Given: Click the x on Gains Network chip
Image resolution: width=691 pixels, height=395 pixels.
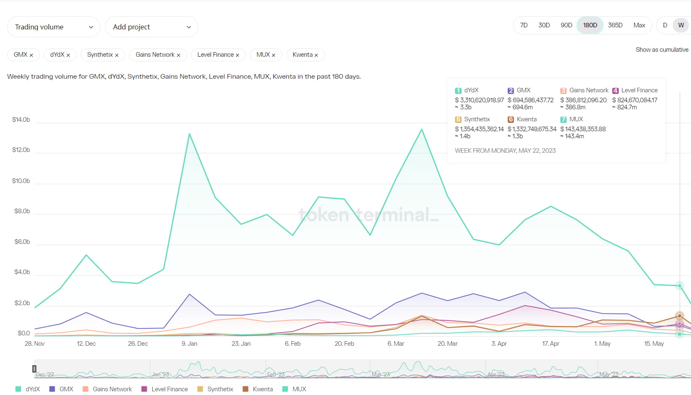Looking at the screenshot, I should 178,55.
